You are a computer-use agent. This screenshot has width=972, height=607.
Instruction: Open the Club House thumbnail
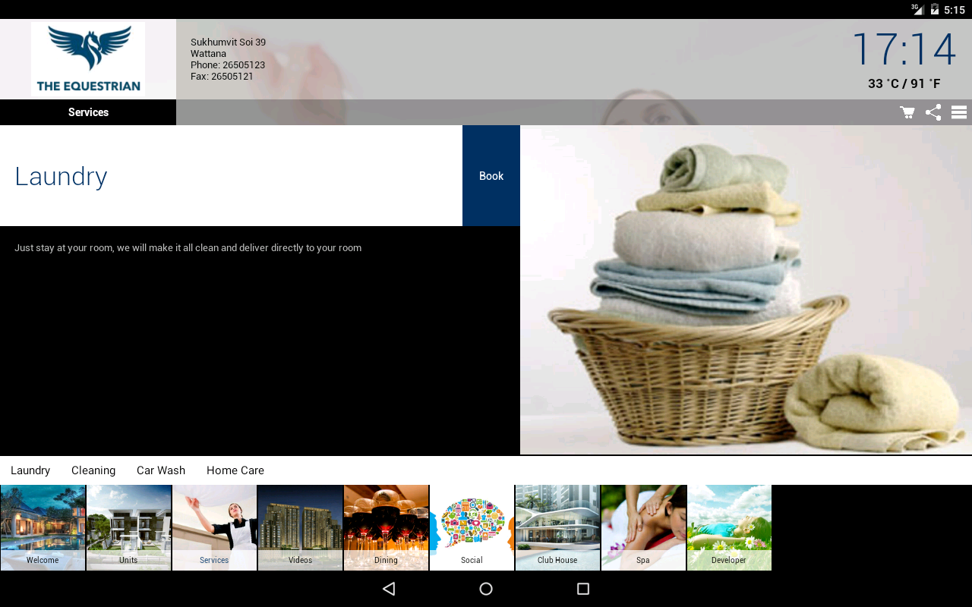(x=557, y=528)
